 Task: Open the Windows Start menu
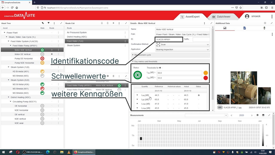click(3, 152)
